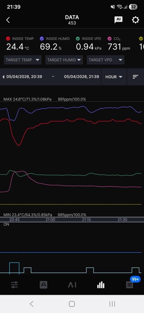Tap the DATA 453 screen title
This screenshot has height=313, width=144.
[x=72, y=20]
